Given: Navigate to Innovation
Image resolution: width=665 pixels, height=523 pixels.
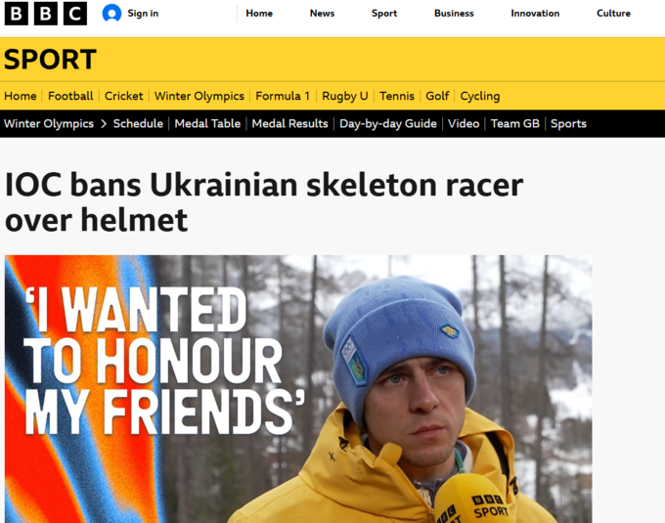Looking at the screenshot, I should 535,14.
